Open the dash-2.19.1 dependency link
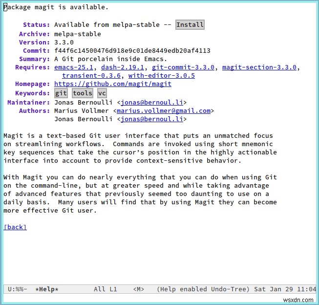This screenshot has height=305, width=319. point(123,67)
